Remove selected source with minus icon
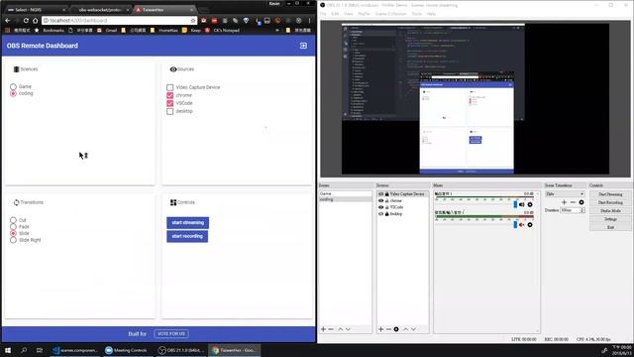Screen dimensions: 634x357 [388, 329]
